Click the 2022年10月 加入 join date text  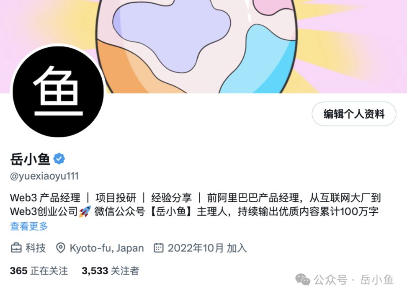(x=207, y=248)
